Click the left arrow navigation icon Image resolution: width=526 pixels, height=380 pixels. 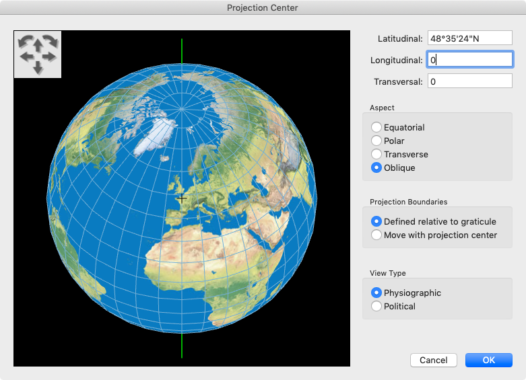27,56
